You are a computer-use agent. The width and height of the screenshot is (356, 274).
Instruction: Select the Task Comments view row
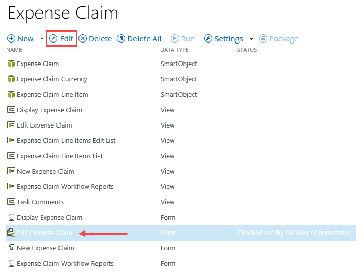tap(41, 202)
